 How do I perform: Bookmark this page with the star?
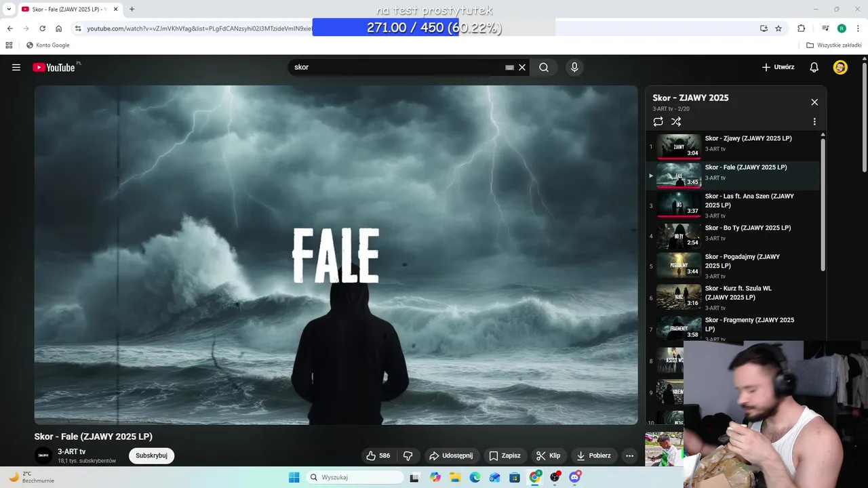coord(778,28)
